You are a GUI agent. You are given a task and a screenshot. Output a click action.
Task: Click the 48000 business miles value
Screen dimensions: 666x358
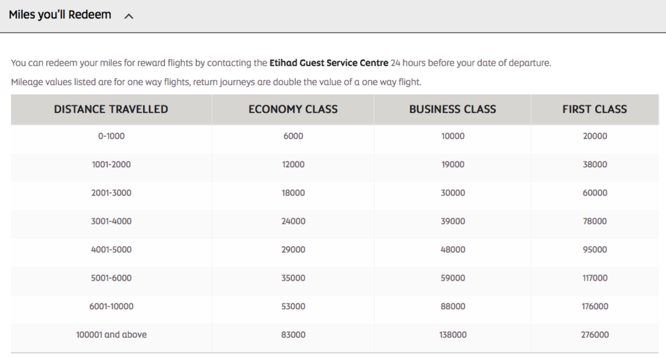pos(453,249)
